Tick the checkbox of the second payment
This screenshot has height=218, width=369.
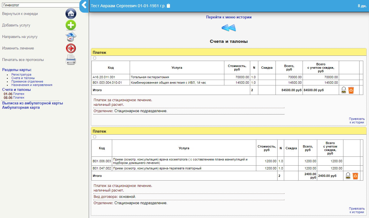[x=95, y=137]
